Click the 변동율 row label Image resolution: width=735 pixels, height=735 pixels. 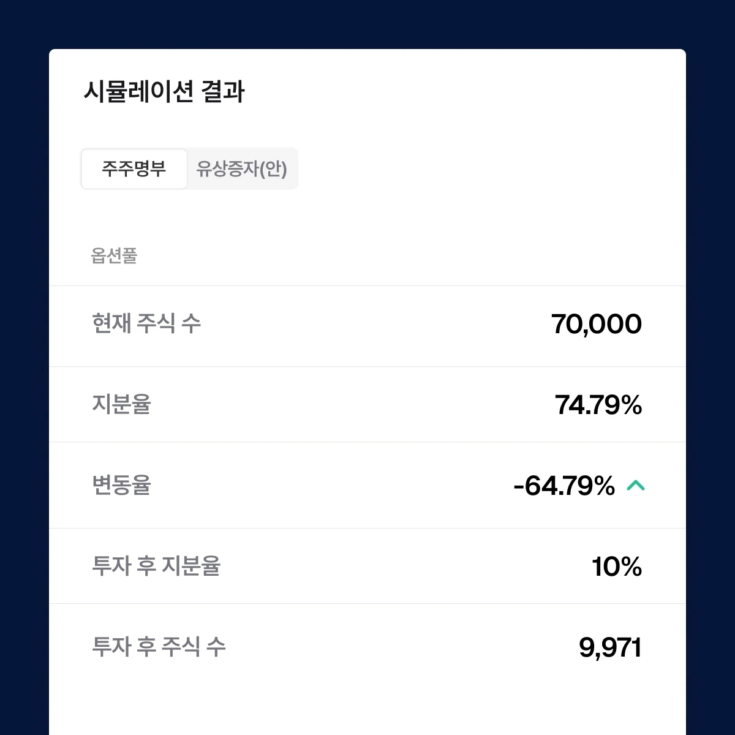point(122,486)
